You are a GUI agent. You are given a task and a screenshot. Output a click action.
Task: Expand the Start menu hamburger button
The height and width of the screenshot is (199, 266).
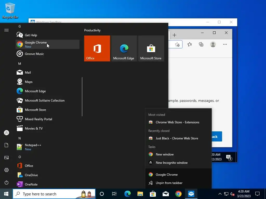6,30
